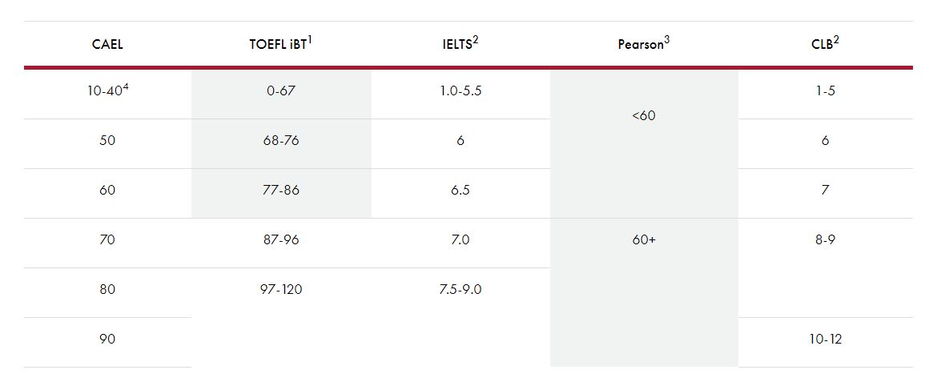Select the IELTS 1.0-5.5 cell
941x386 pixels.
tap(460, 91)
